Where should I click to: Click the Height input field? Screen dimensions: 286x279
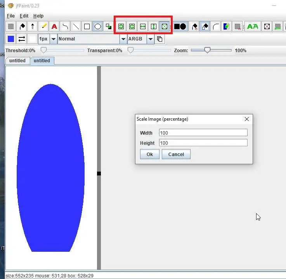click(x=203, y=143)
